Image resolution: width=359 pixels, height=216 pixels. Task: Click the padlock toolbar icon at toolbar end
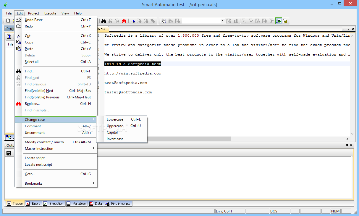pos(285,21)
